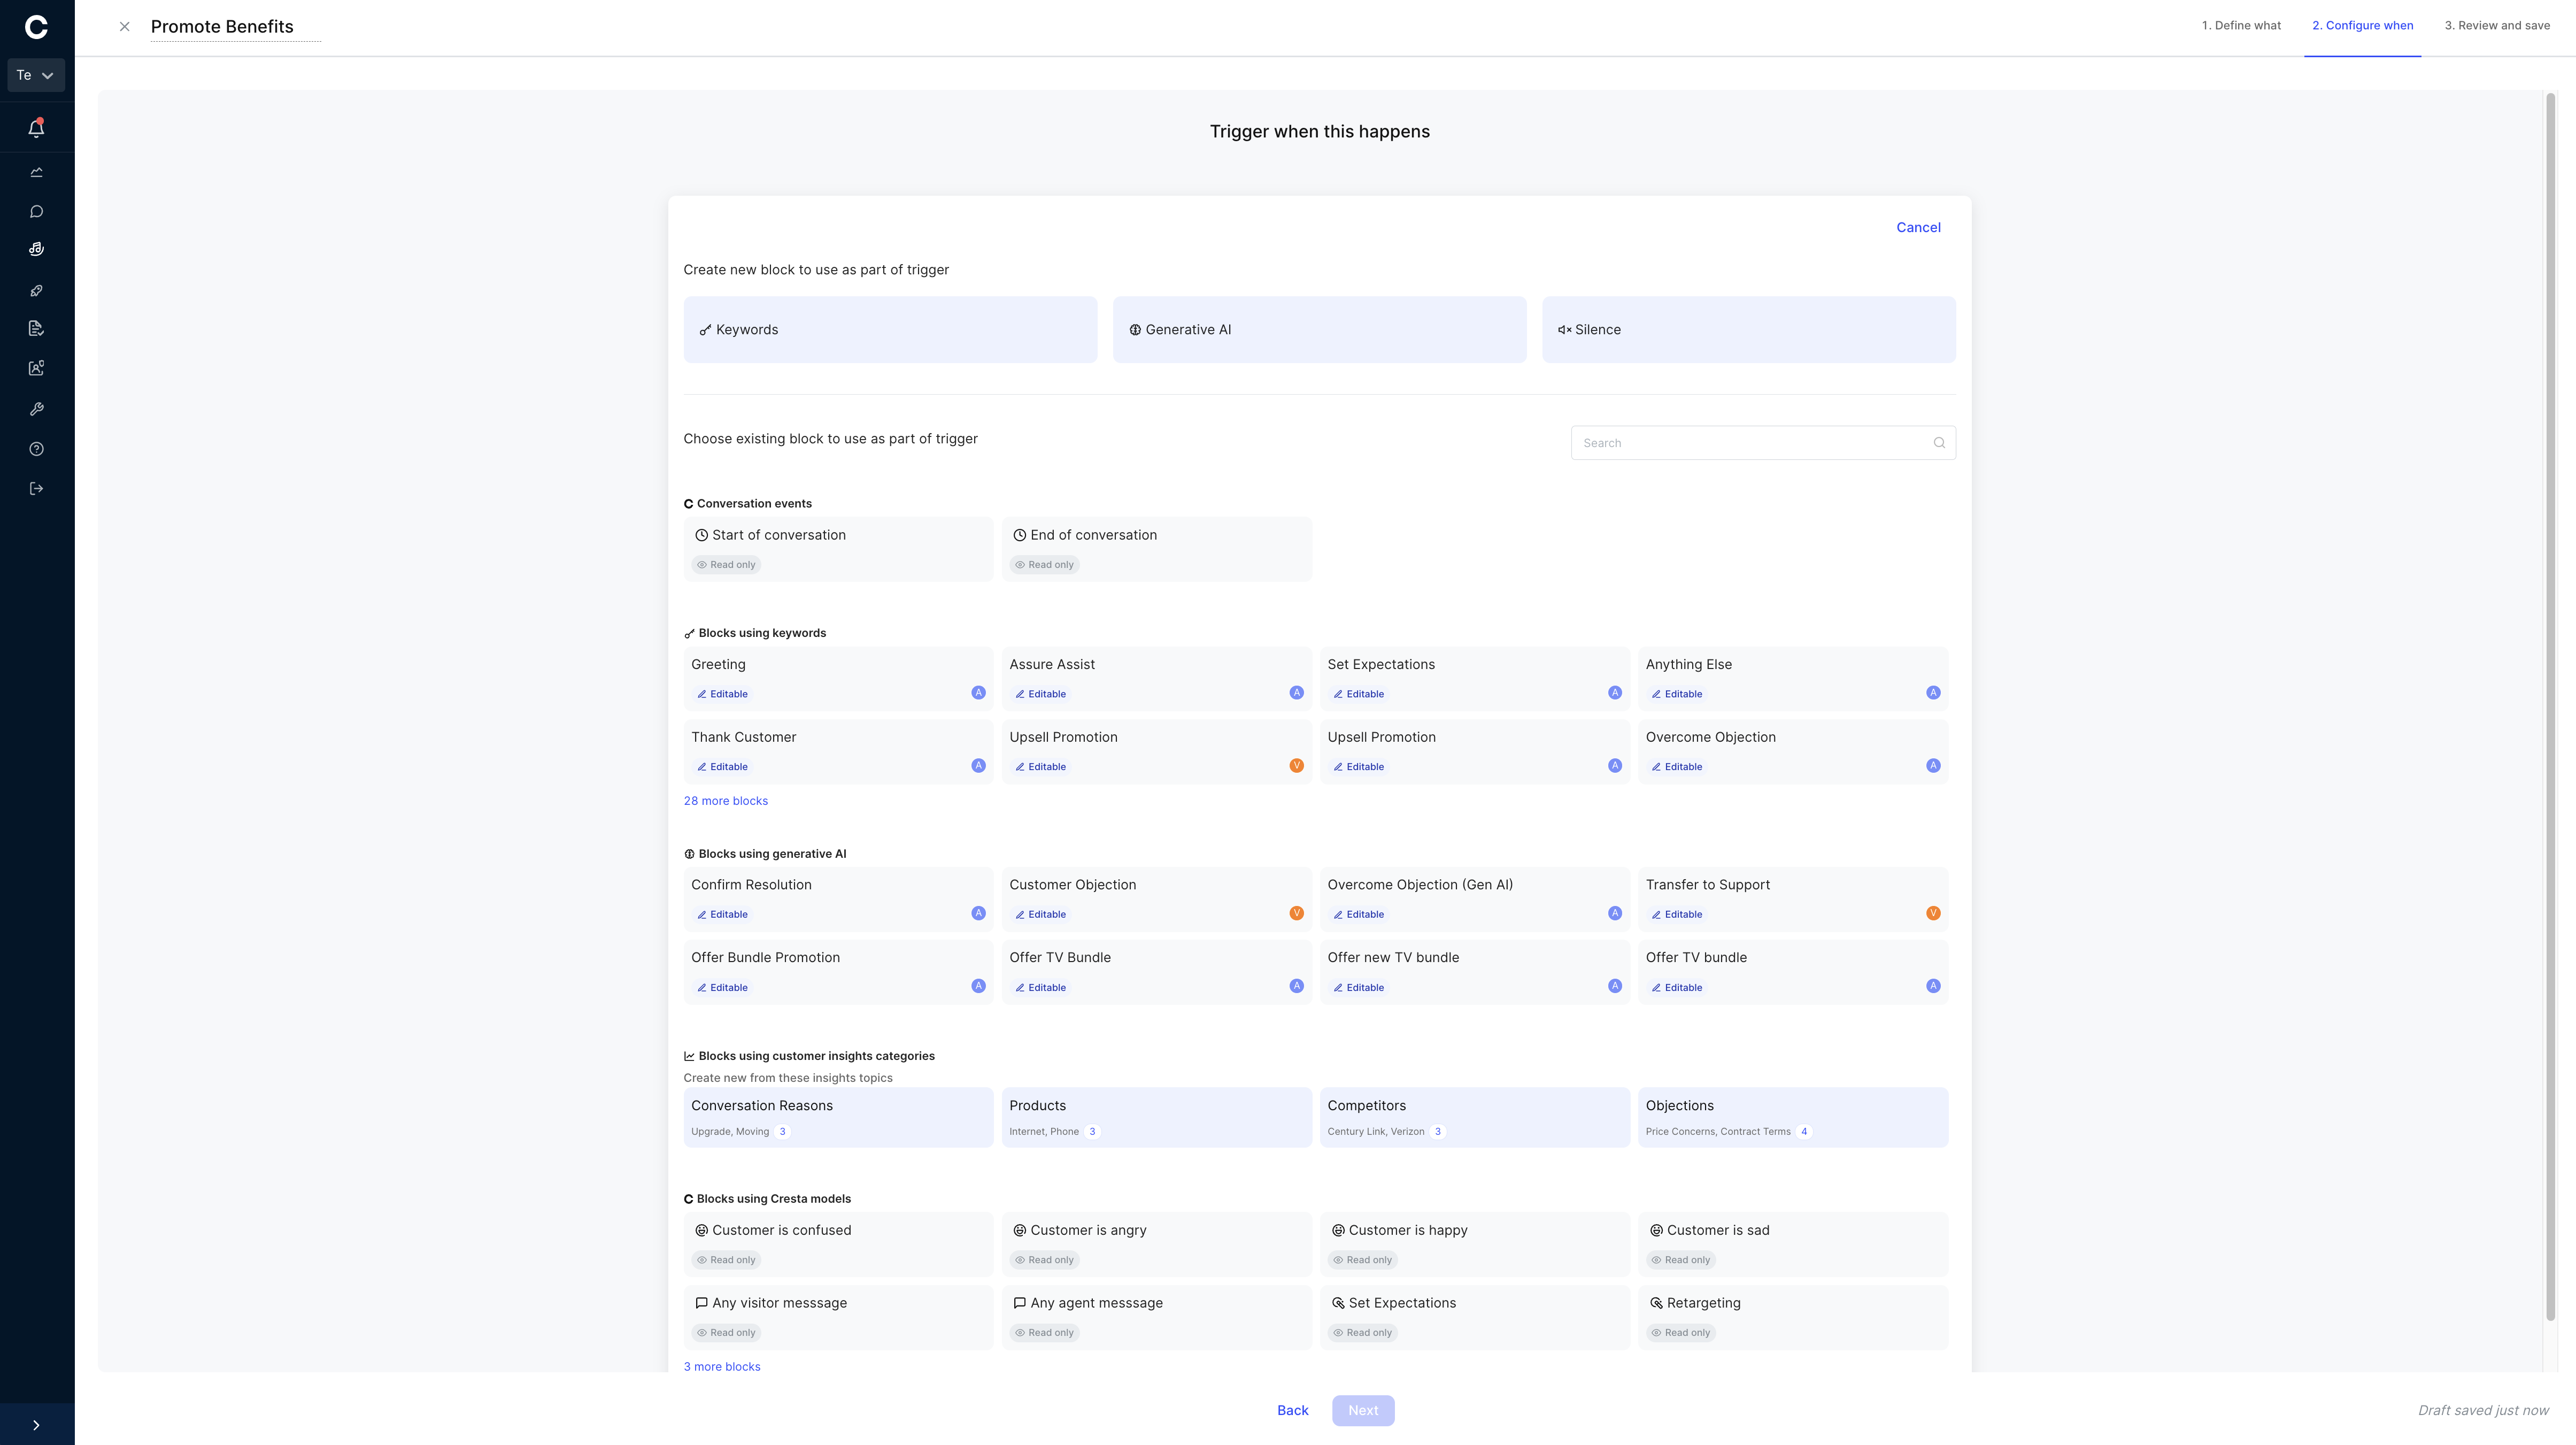Click the logout arrow sidebar icon
Image resolution: width=2576 pixels, height=1445 pixels.
[37, 488]
